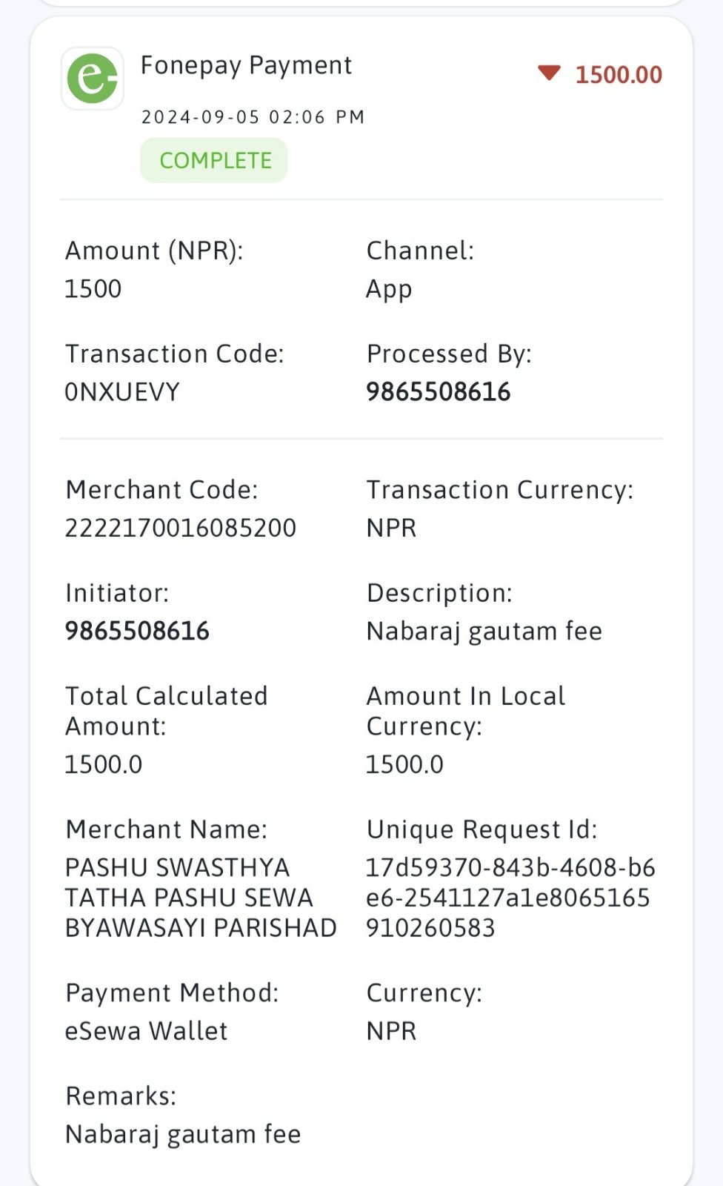This screenshot has height=1186, width=723.
Task: Tap the Transaction Currency value NPR
Action: point(392,528)
